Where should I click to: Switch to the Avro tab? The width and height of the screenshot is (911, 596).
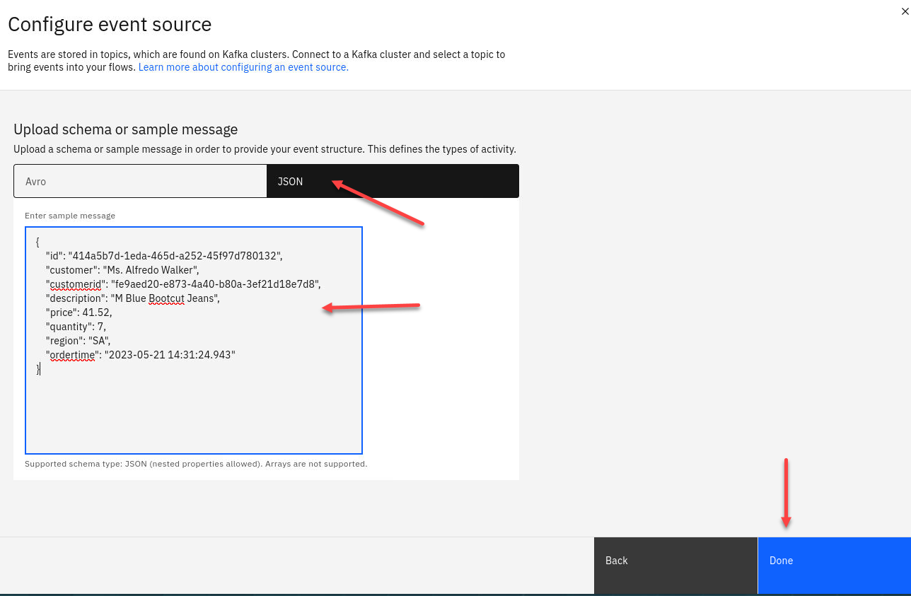[140, 182]
